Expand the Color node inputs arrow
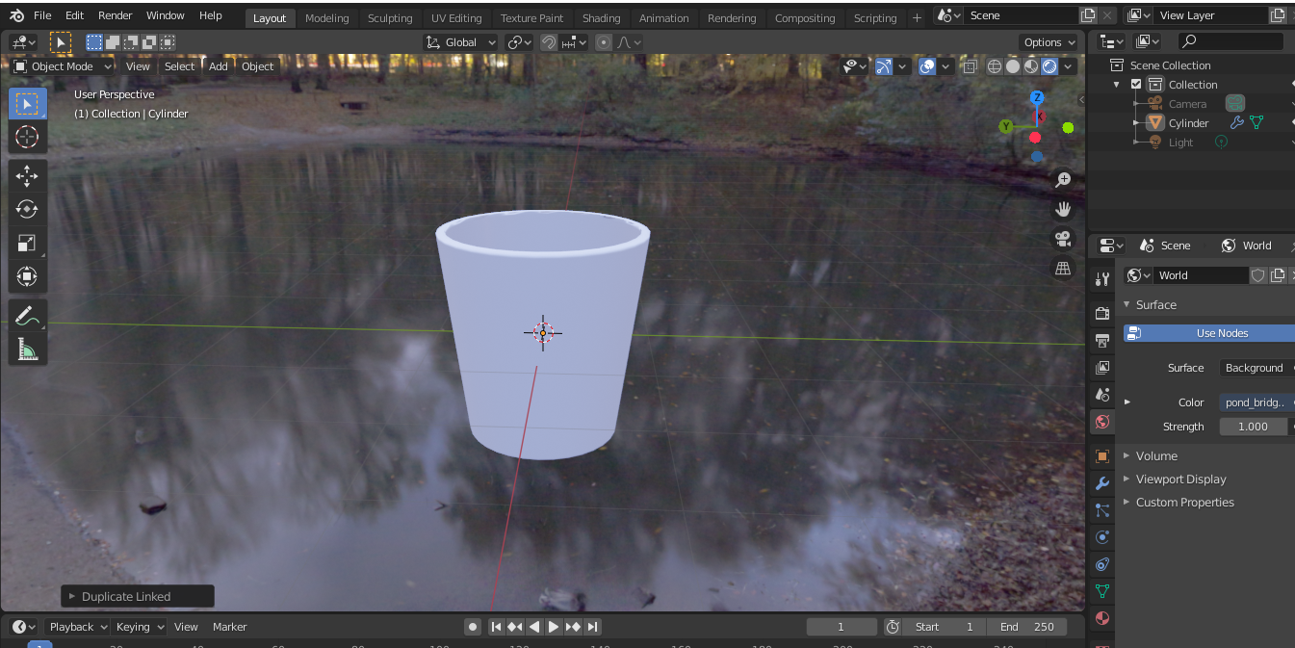The width and height of the screenshot is (1295, 648). (x=1127, y=402)
